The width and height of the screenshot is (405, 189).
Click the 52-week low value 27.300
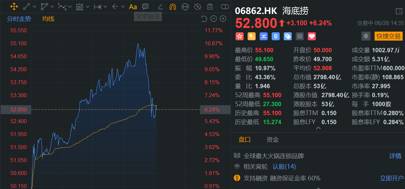point(272,104)
